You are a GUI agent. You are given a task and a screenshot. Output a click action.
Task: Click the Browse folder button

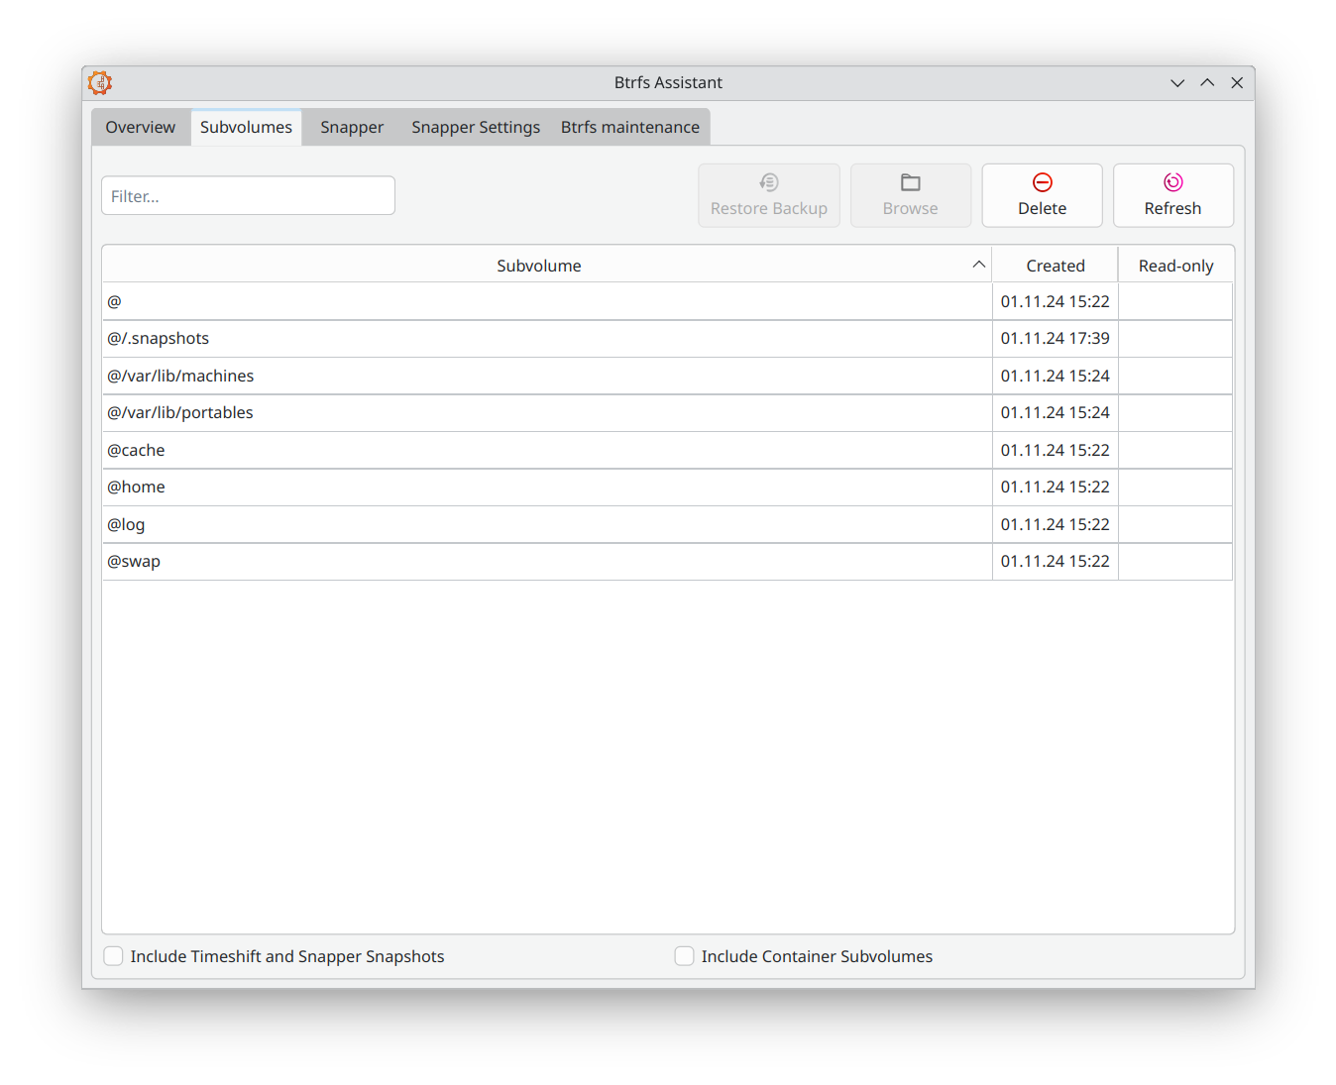tap(911, 195)
